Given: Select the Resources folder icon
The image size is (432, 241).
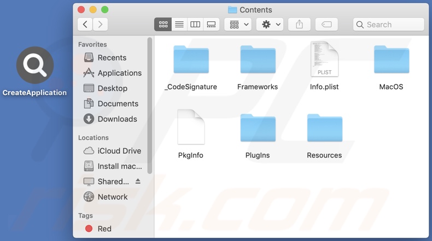Looking at the screenshot, I should tap(325, 128).
